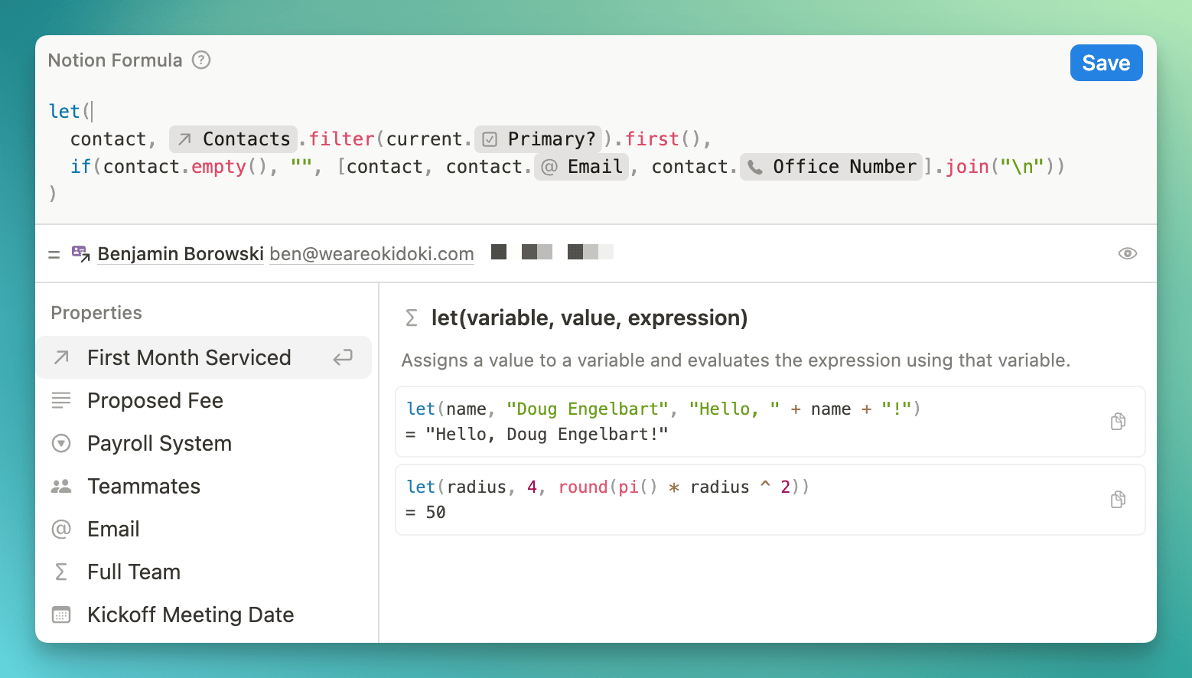Click the ben@weareokidoki.com email link
This screenshot has height=678, width=1192.
372,254
